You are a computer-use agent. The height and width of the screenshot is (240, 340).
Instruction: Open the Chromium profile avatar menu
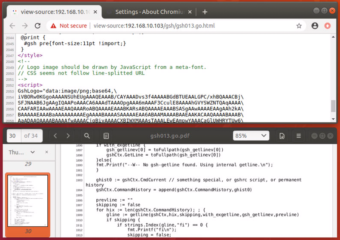pos(315,26)
